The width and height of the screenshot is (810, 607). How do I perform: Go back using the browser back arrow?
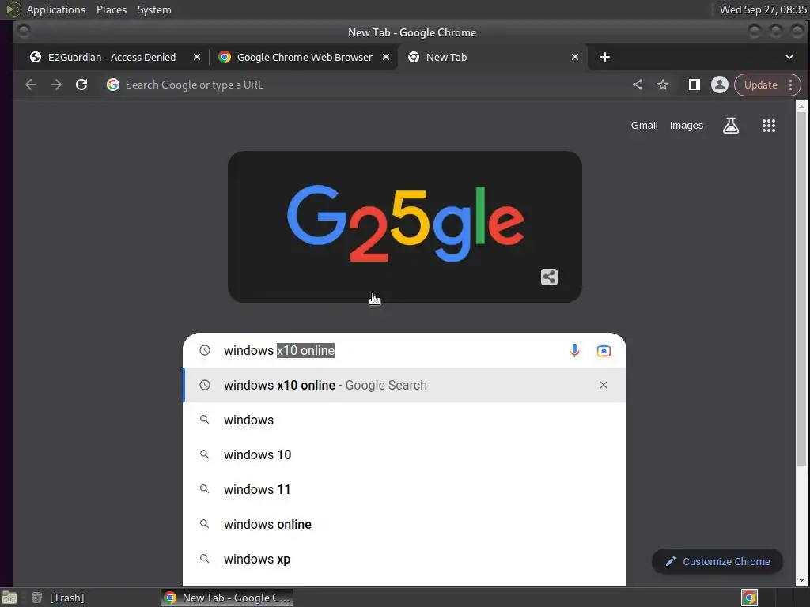pos(31,85)
